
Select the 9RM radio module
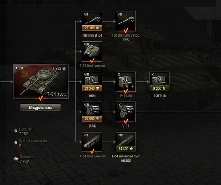92,82
